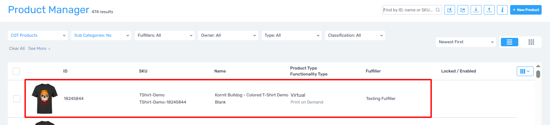Click the magnifier search icon

pyautogui.click(x=437, y=10)
